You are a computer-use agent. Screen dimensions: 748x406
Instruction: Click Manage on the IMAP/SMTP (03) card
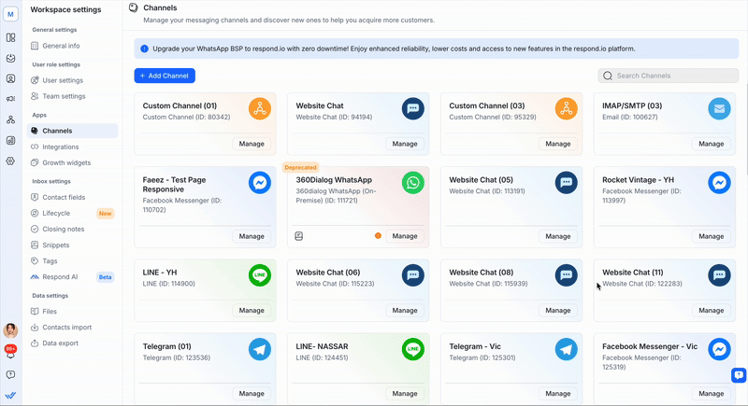(x=711, y=144)
